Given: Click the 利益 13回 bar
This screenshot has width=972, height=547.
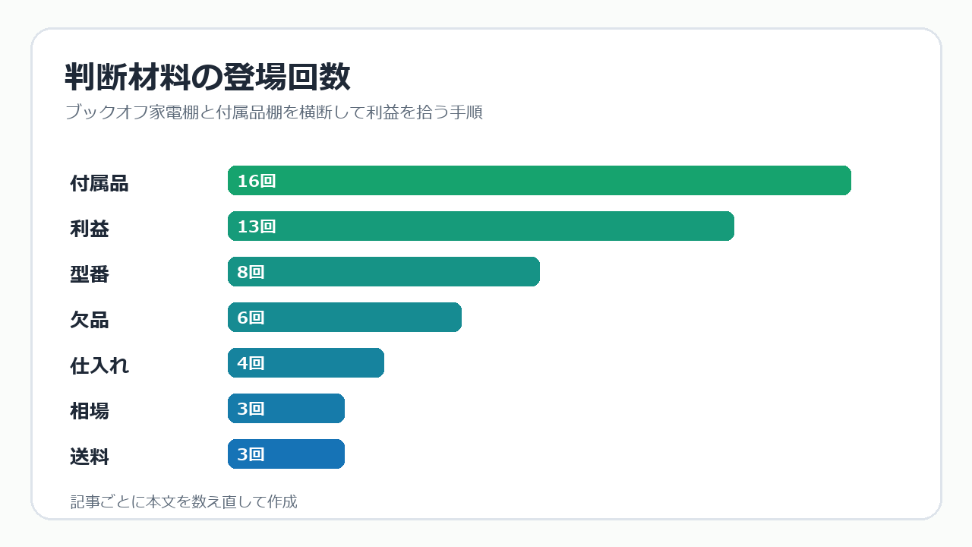Looking at the screenshot, I should 481,226.
